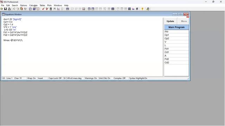The image size is (225, 126).
Task: Toggle Complex: Off in status bar
Action: coord(120,78)
